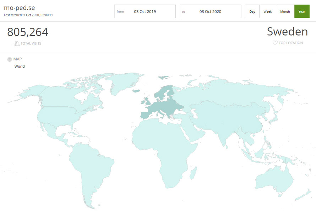Click the TOTAL VISITS label
Image resolution: width=316 pixels, height=212 pixels.
(31, 43)
